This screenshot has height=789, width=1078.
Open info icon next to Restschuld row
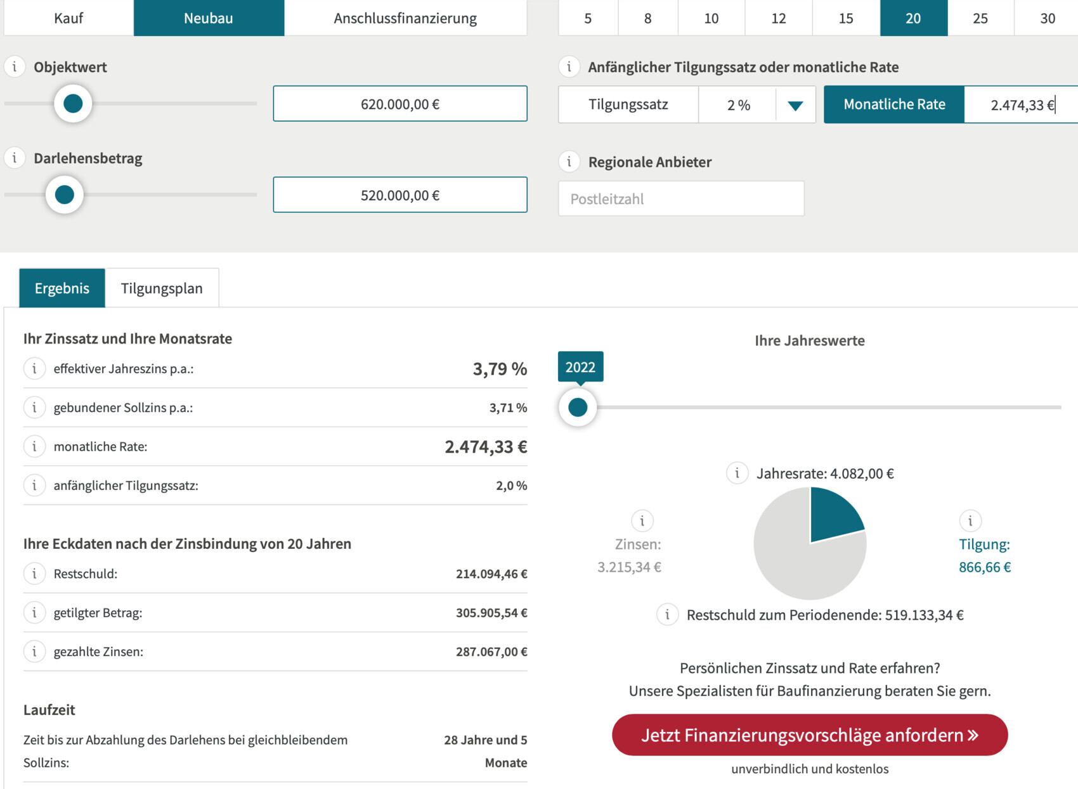coord(34,574)
